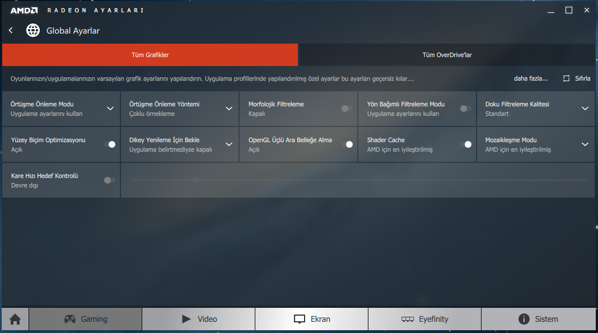The image size is (598, 333).
Task: Click the Global Ayarlar globe icon
Action: point(33,30)
